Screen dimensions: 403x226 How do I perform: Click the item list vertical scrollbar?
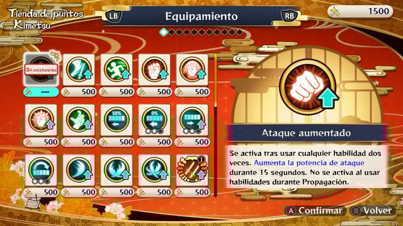click(215, 125)
